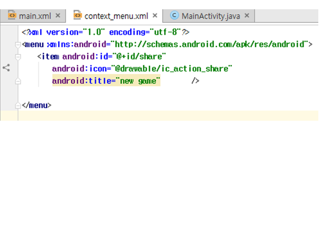Click the fold marker beside closing </menu> tag
Image resolution: width=330 pixels, height=247 pixels.
pos(18,106)
